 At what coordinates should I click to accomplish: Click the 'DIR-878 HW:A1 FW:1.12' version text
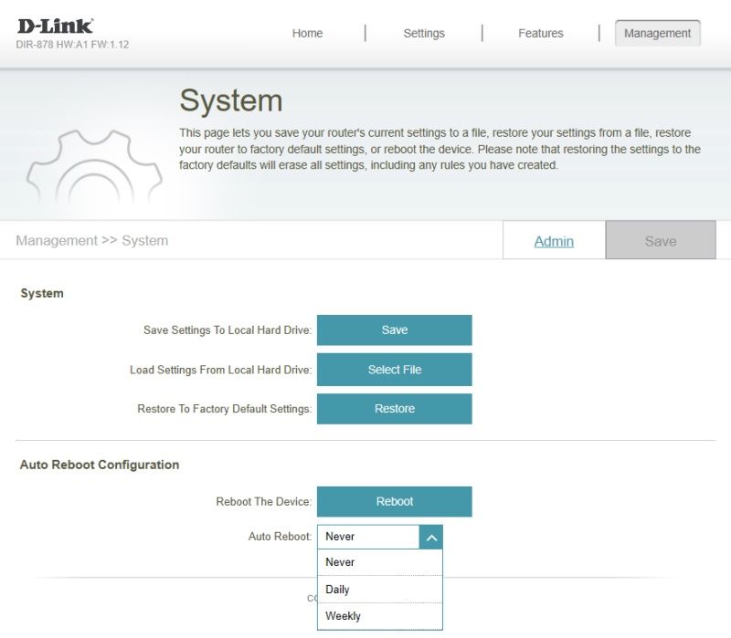(x=72, y=45)
